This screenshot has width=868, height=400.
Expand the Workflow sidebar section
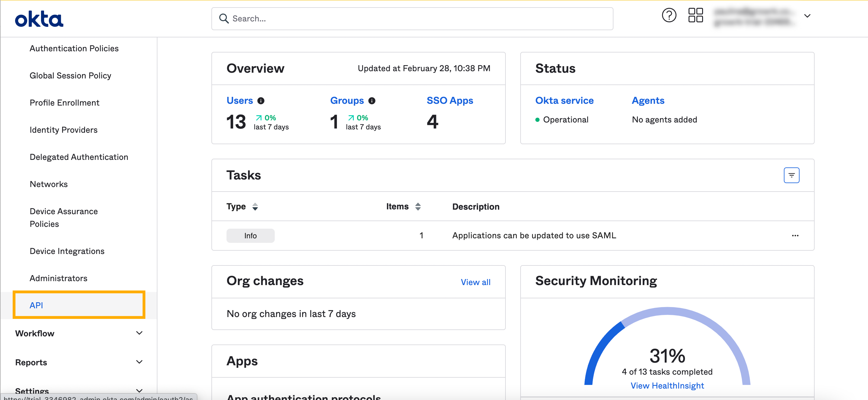click(x=139, y=333)
